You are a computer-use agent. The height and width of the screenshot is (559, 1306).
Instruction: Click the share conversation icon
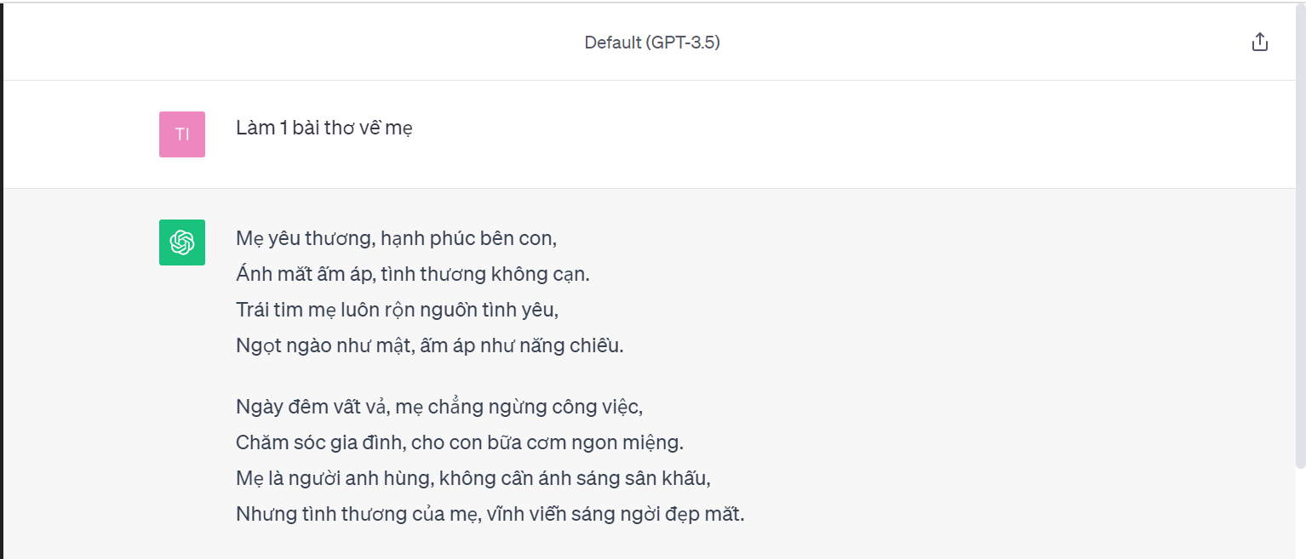[x=1260, y=42]
